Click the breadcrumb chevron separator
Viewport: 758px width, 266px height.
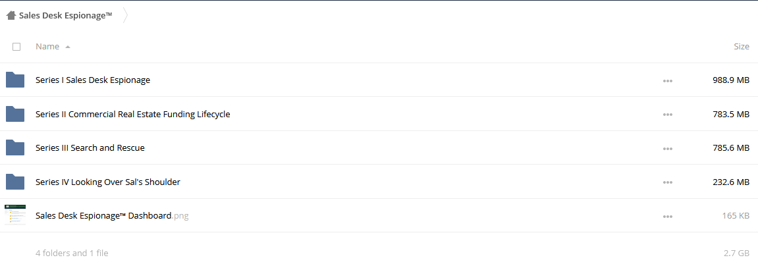[125, 16]
